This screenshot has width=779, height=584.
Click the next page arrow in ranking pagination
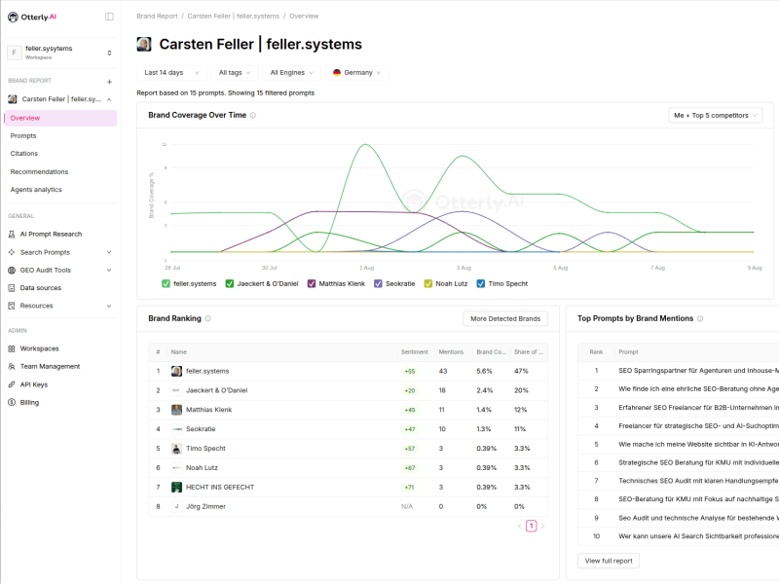click(542, 526)
